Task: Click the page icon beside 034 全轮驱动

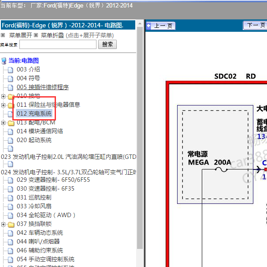Action: [11, 215]
